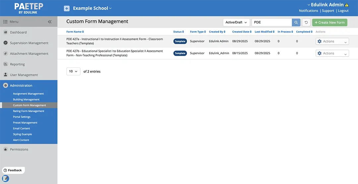
Task: Open Portal Settings submenu item
Action: coord(22,117)
